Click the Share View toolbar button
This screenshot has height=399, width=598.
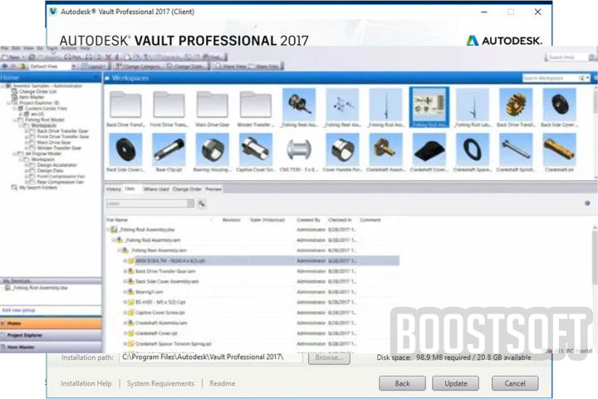(230, 66)
